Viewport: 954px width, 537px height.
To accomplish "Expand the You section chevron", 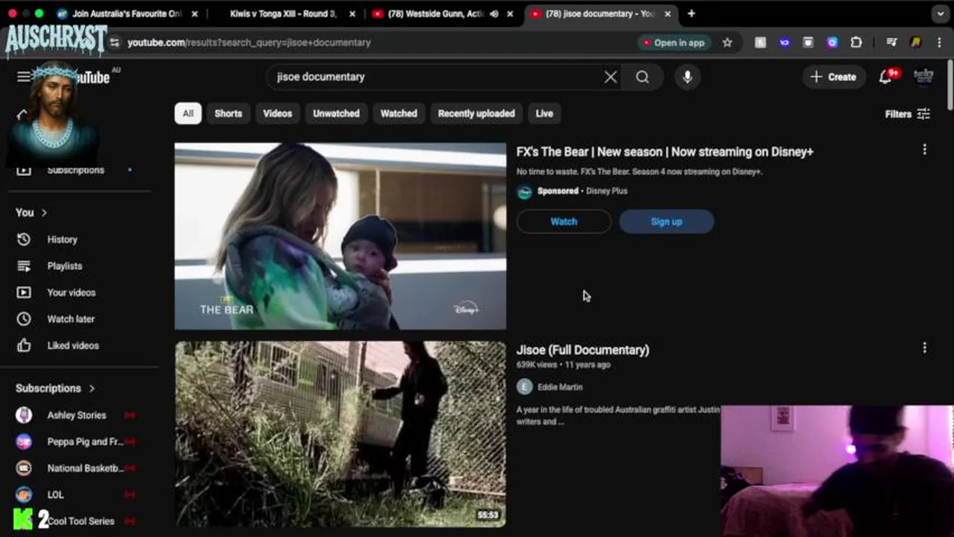I will [x=44, y=213].
